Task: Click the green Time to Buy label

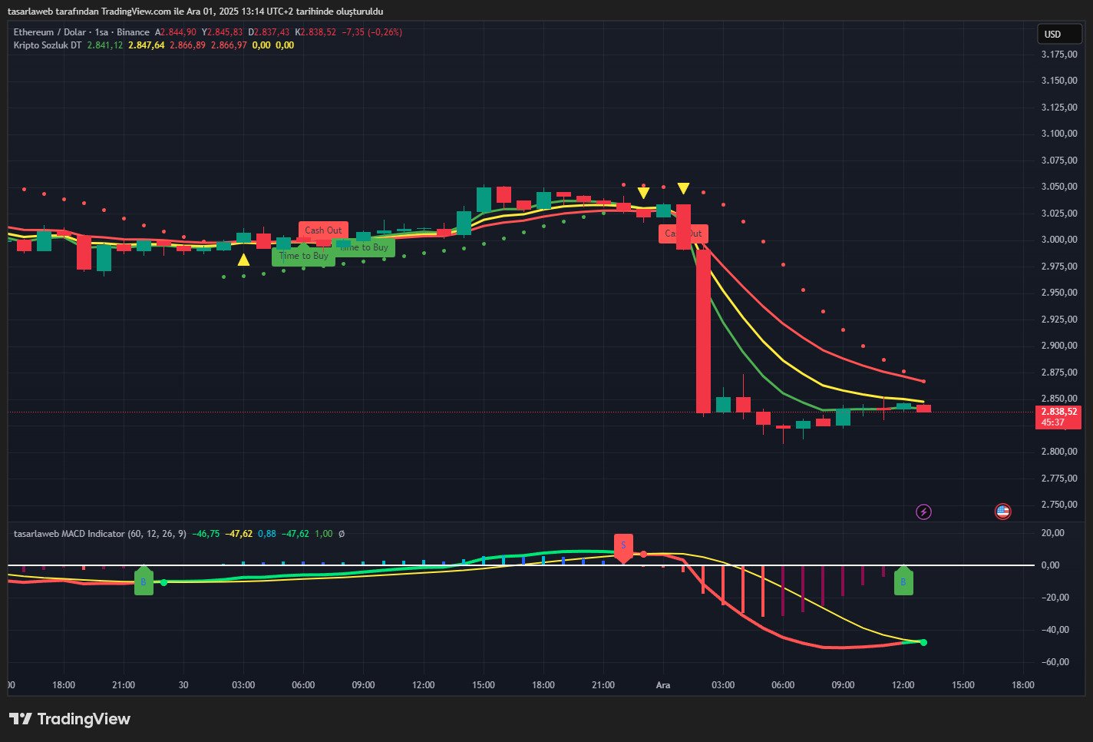Action: point(303,256)
